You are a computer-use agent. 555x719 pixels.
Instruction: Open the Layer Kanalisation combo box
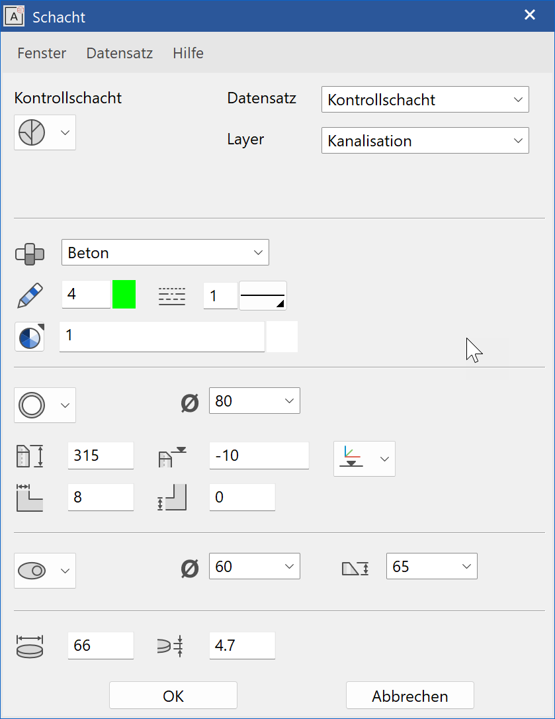coord(425,140)
